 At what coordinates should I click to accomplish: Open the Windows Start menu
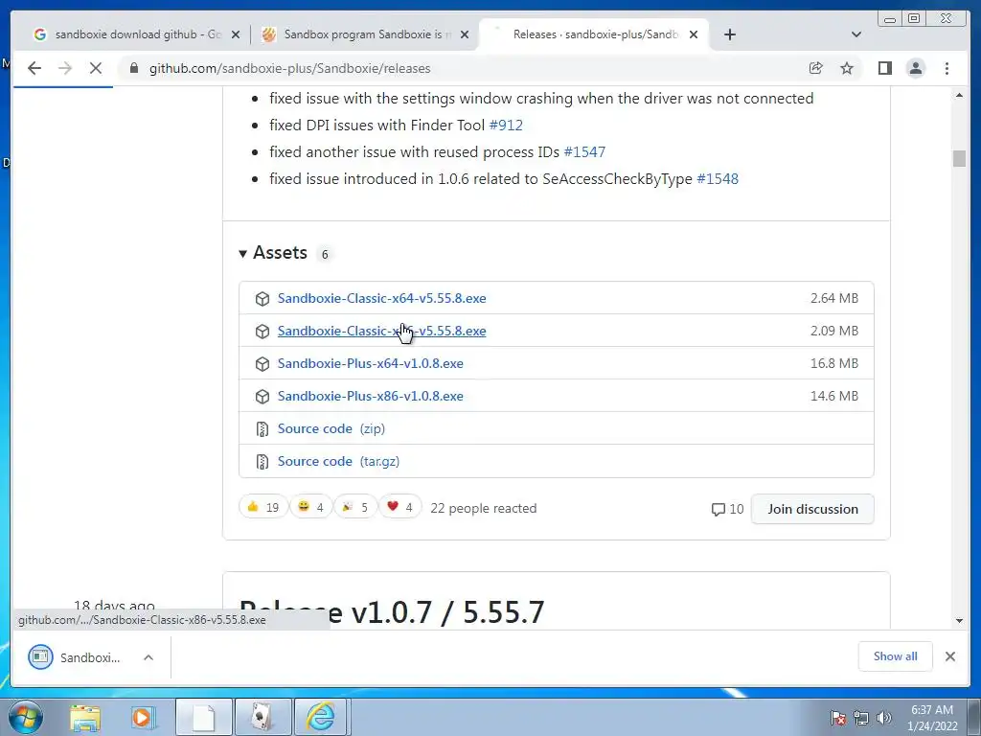click(x=25, y=717)
